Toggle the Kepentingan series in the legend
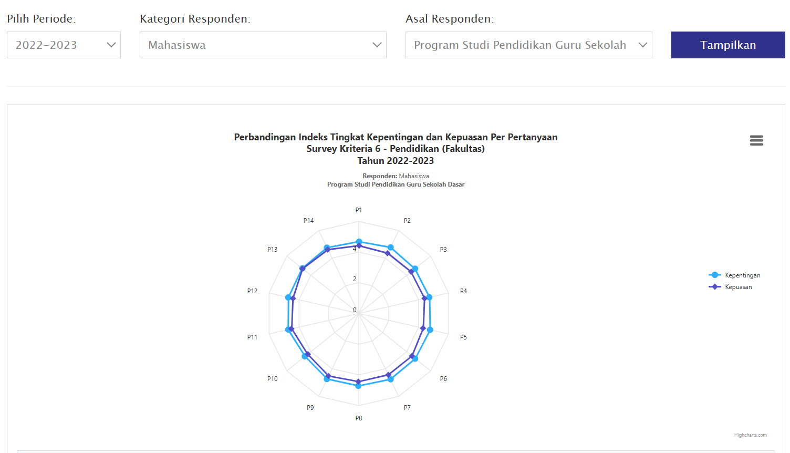 pyautogui.click(x=734, y=275)
